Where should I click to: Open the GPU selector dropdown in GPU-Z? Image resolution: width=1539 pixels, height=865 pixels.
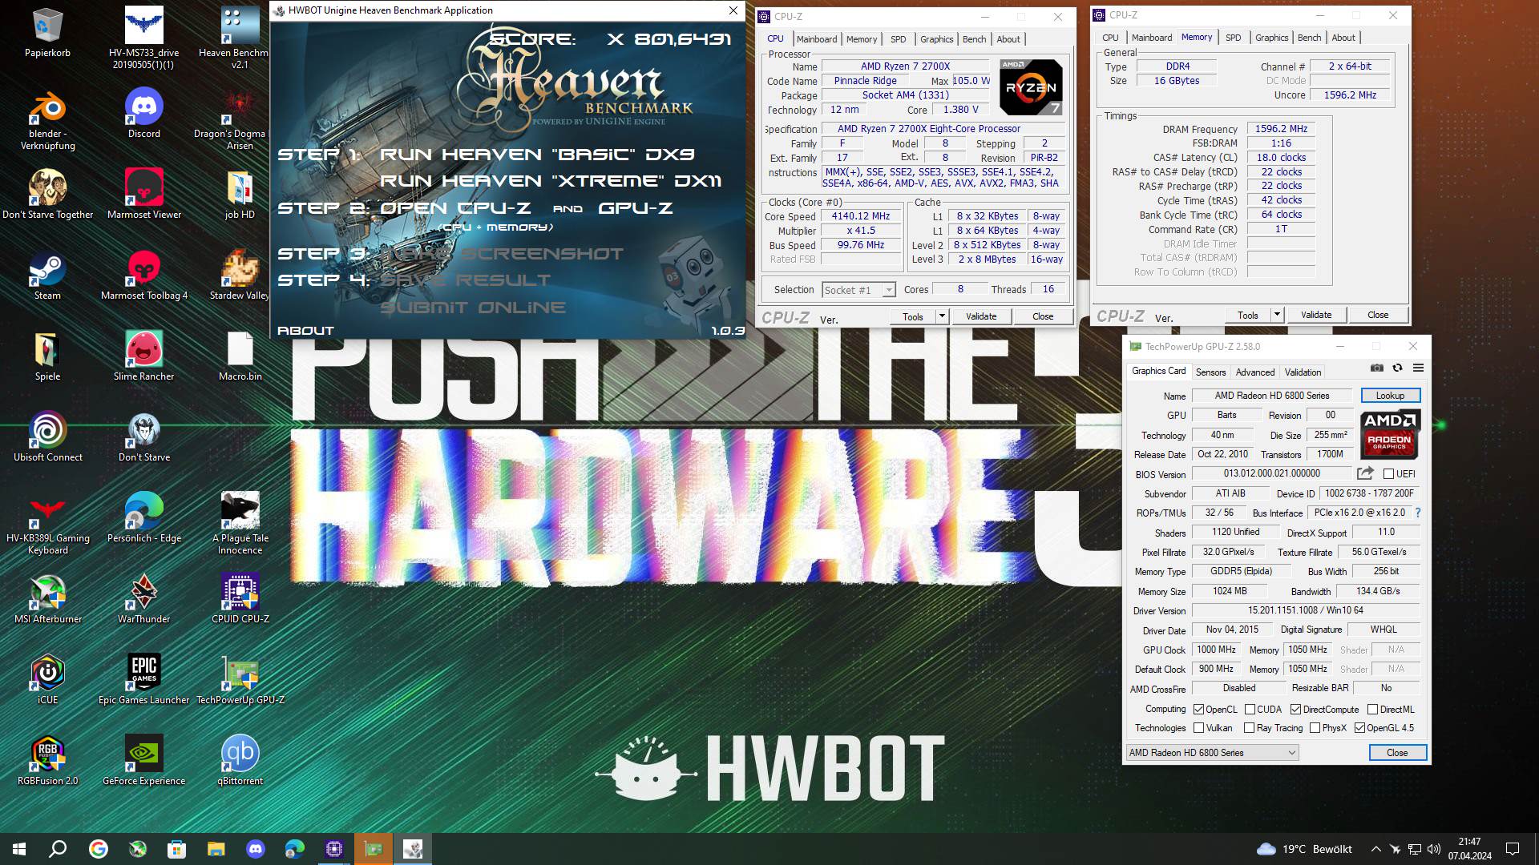pos(1212,753)
